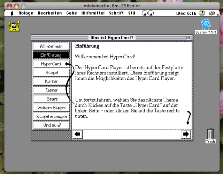Open the Tasten topic
The height and width of the screenshot is (174, 223).
(x=51, y=90)
